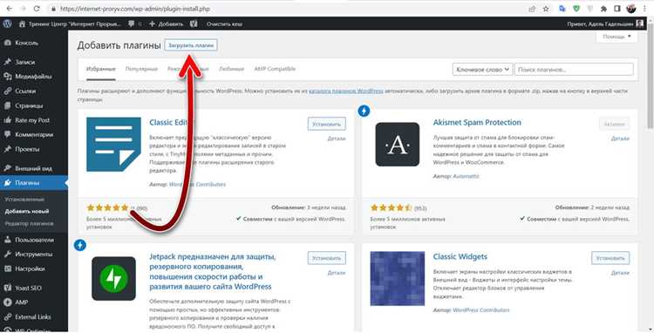Switch to the AMP Compatible tab
Viewport: 654px width, 333px height.
pos(275,69)
